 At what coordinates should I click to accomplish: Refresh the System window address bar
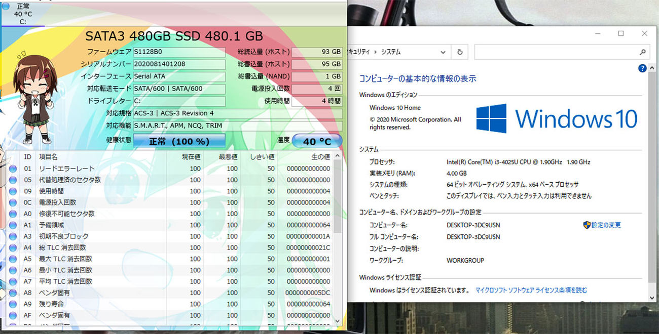(459, 52)
